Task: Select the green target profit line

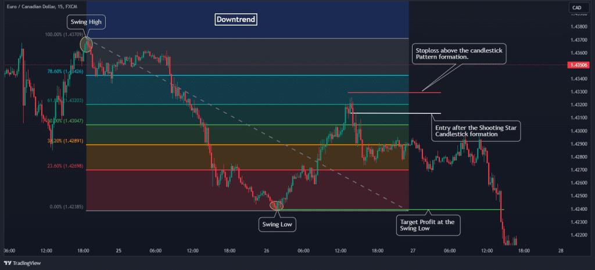Action: 395,209
